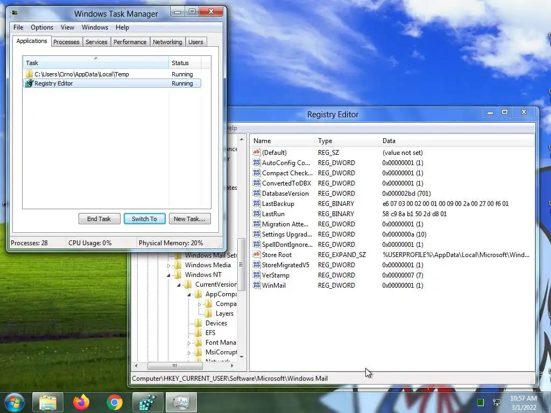Switch to Registry Editor taskbar button

pos(147,402)
